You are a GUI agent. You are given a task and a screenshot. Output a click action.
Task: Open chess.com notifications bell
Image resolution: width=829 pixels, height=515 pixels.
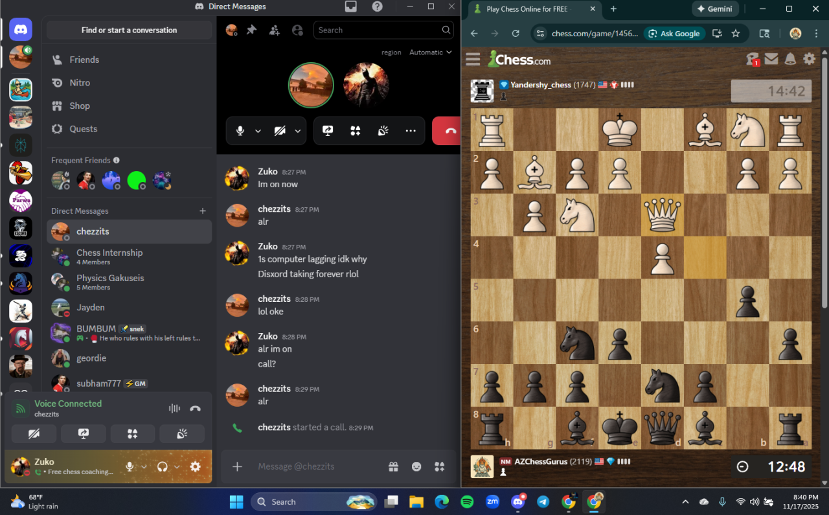pyautogui.click(x=790, y=59)
